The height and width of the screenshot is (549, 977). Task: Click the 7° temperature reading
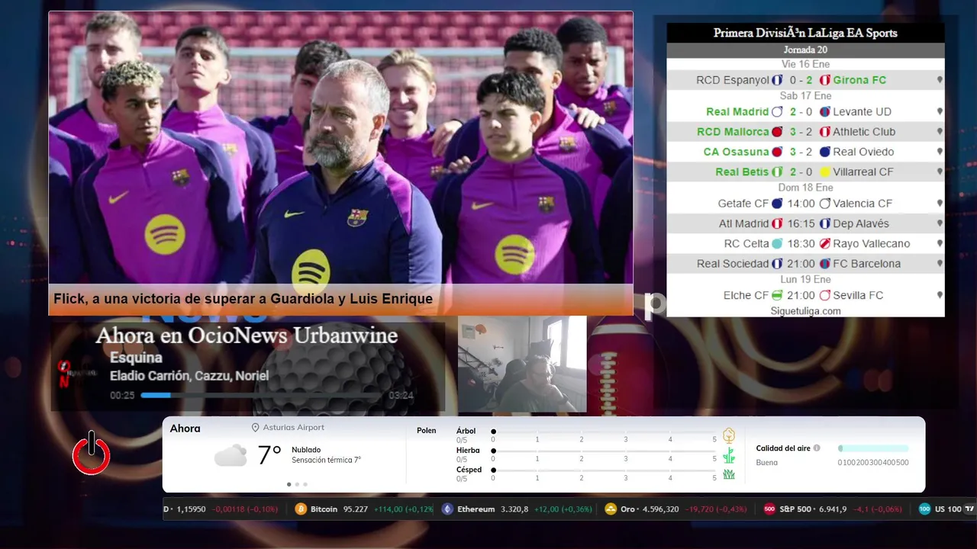(269, 455)
